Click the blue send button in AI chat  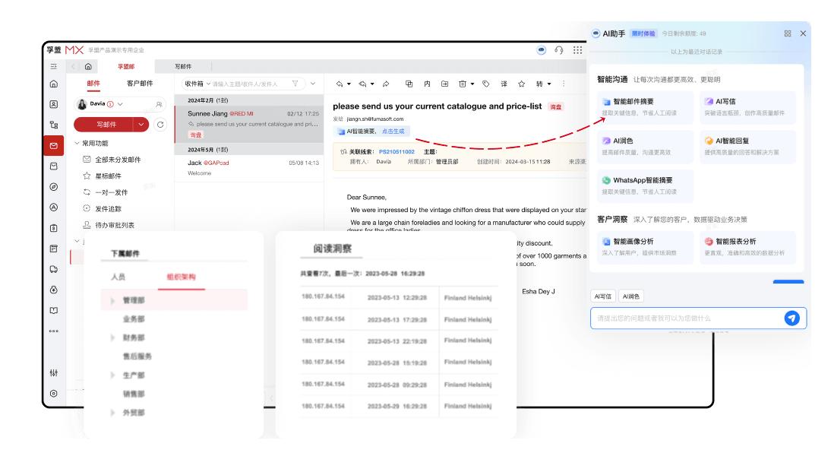pos(792,318)
